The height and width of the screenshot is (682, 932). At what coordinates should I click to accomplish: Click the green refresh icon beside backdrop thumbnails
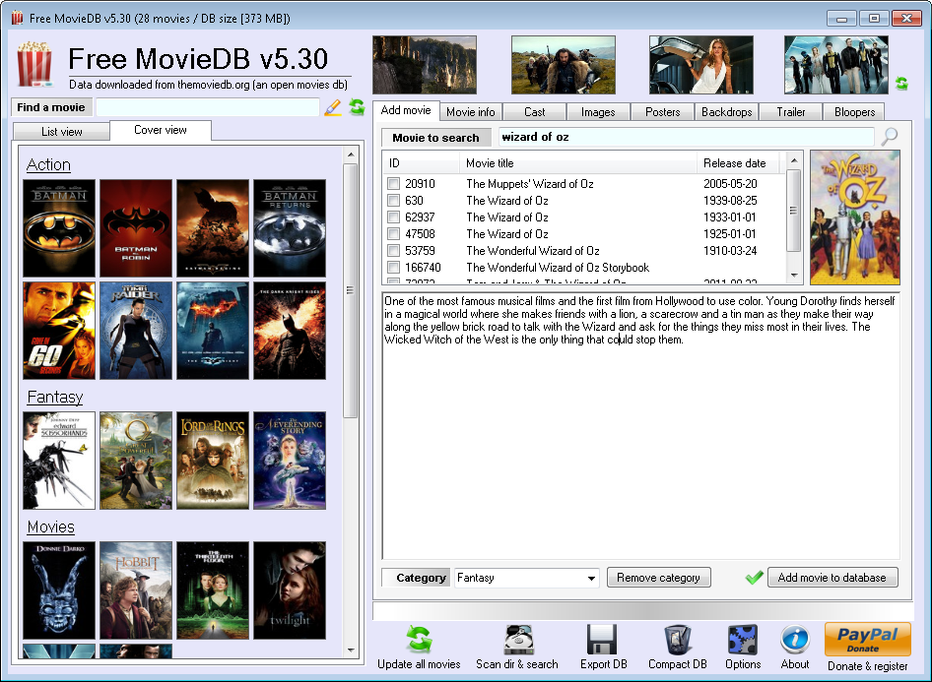click(x=901, y=83)
